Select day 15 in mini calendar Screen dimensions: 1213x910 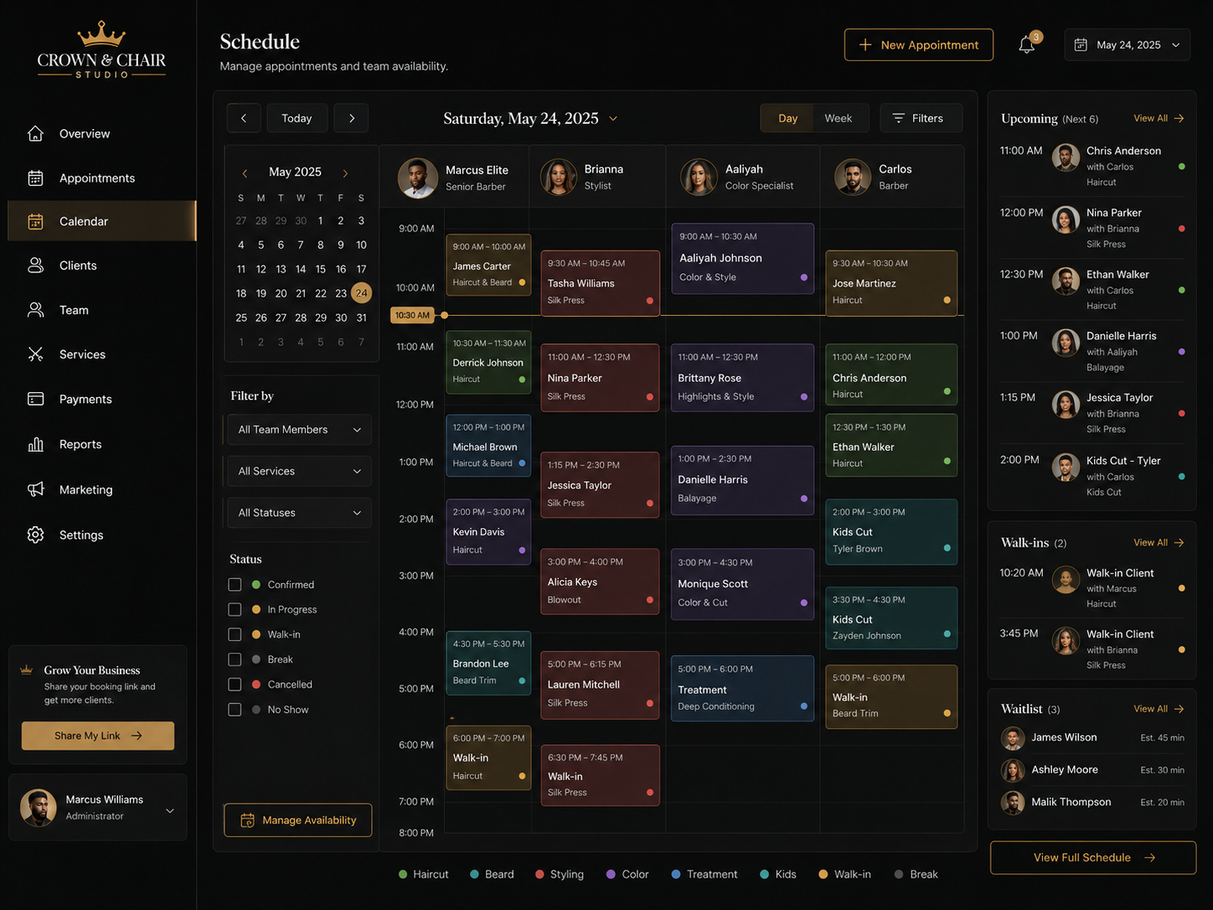pos(321,269)
